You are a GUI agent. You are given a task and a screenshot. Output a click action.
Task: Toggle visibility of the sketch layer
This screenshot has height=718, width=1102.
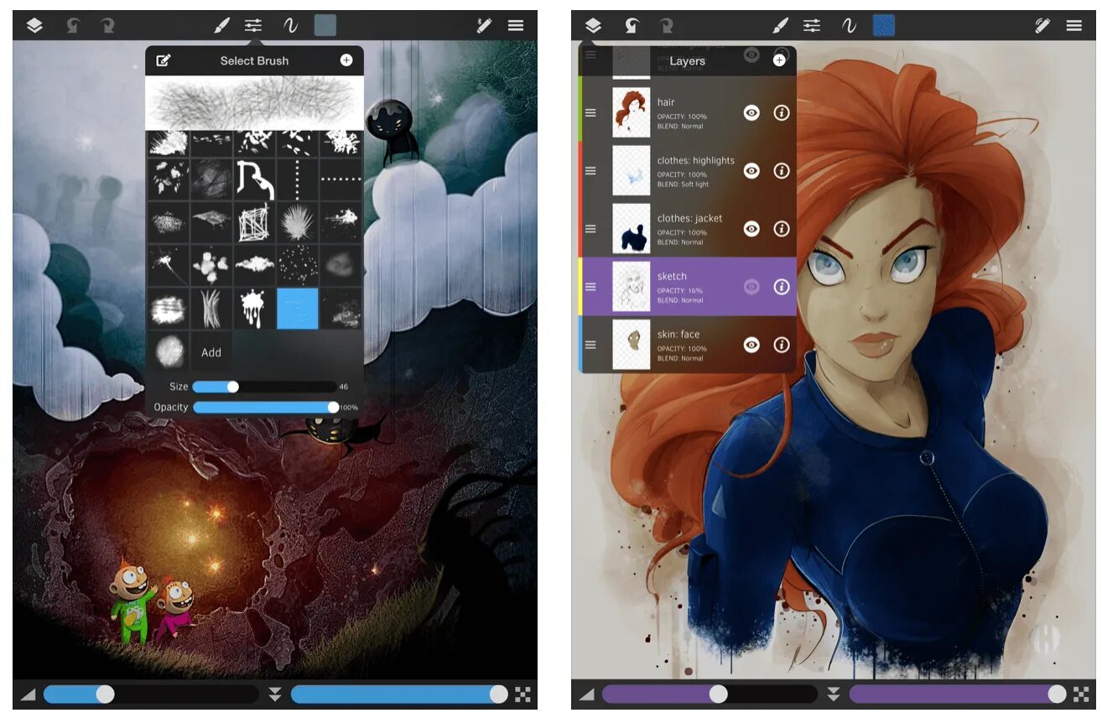pos(751,286)
